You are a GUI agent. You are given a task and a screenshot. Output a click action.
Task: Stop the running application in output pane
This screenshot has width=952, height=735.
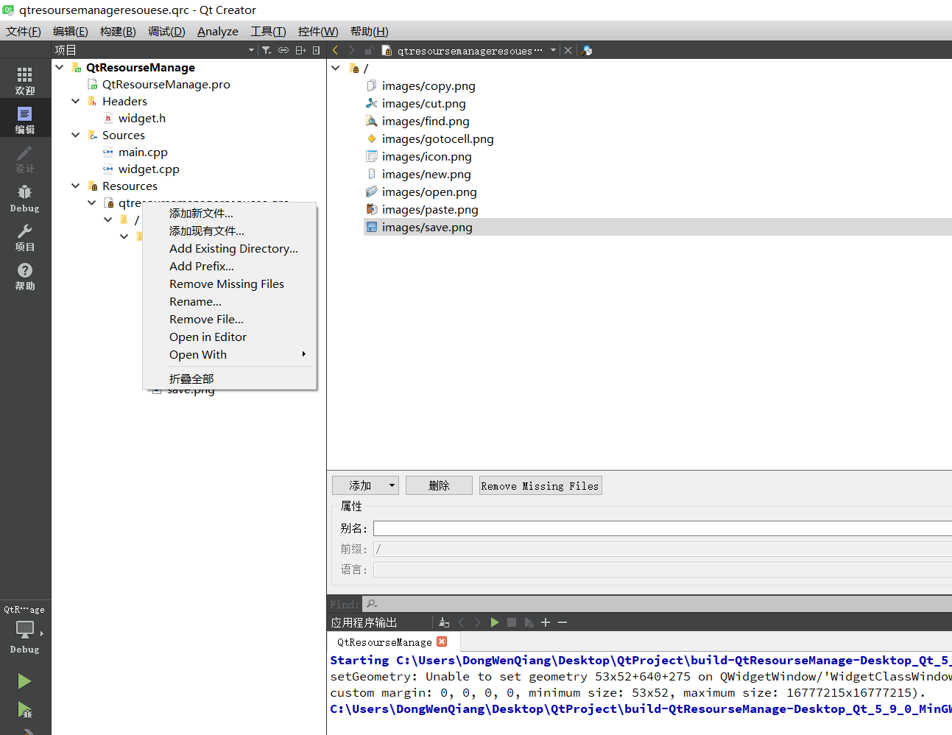(512, 622)
